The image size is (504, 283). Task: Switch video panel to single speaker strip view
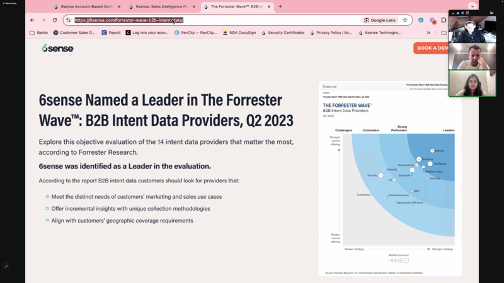458,13
